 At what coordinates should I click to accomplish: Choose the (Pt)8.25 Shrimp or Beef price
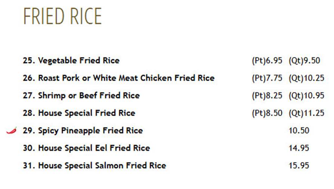pos(267,95)
